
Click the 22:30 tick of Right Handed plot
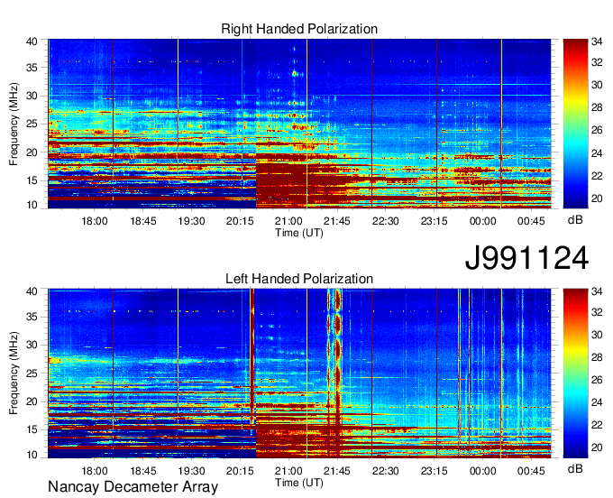point(386,221)
